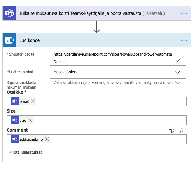
Task: Click the additionalInfo dynamic content token
Action: (x=31, y=139)
